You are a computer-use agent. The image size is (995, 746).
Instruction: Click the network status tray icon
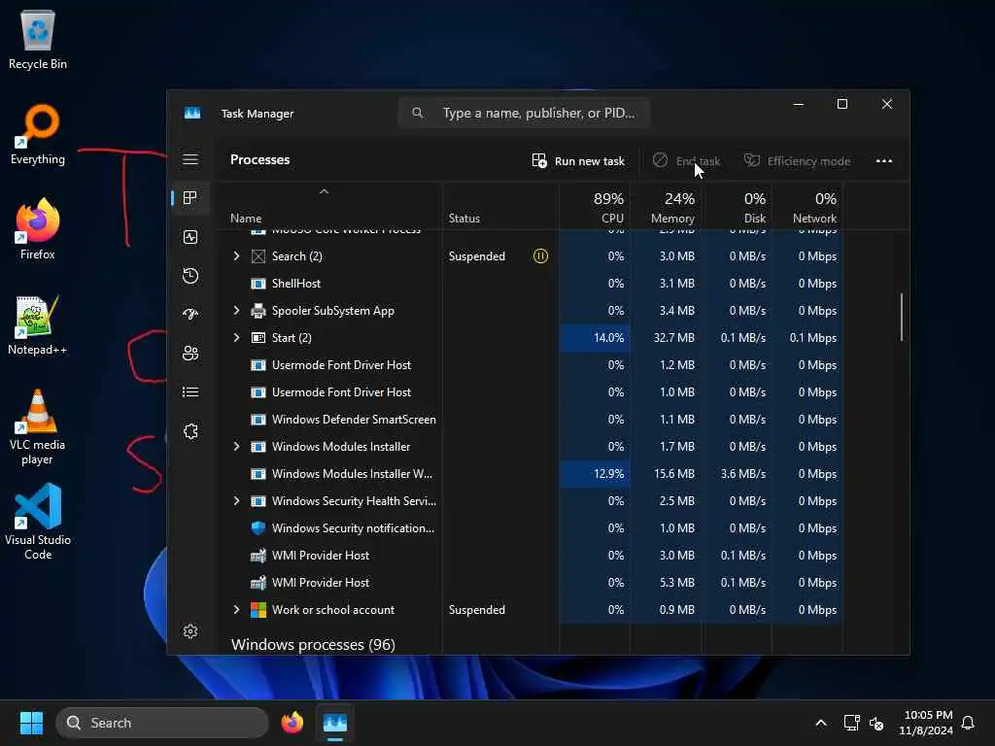851,723
